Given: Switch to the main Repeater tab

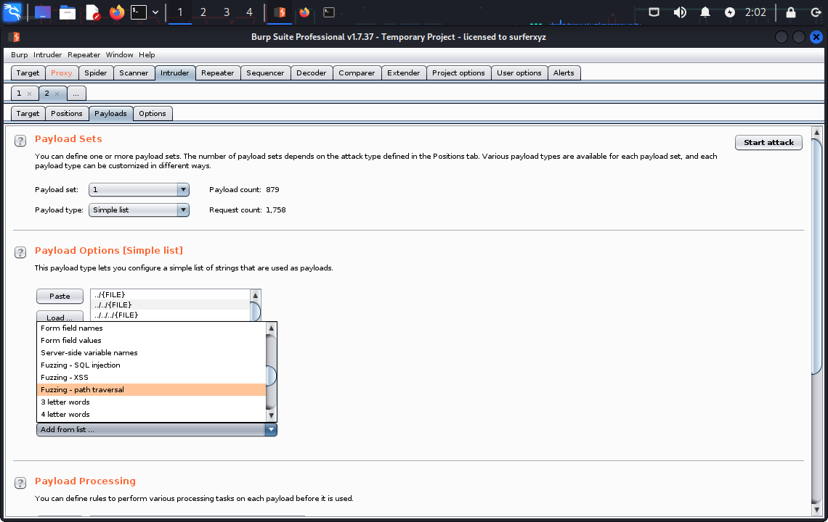Looking at the screenshot, I should [x=218, y=72].
